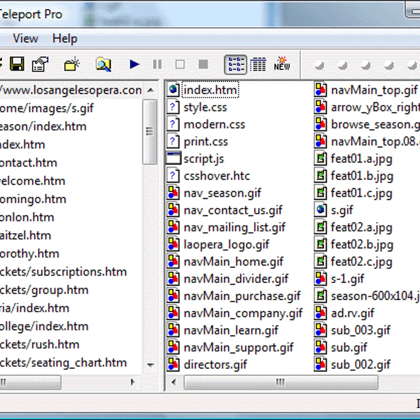Click the Stop square in toolbar

point(203,64)
